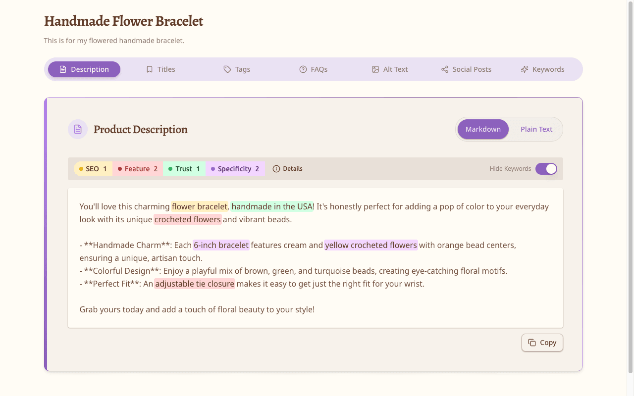Open the Tags tab
This screenshot has width=634, height=396.
coord(237,69)
